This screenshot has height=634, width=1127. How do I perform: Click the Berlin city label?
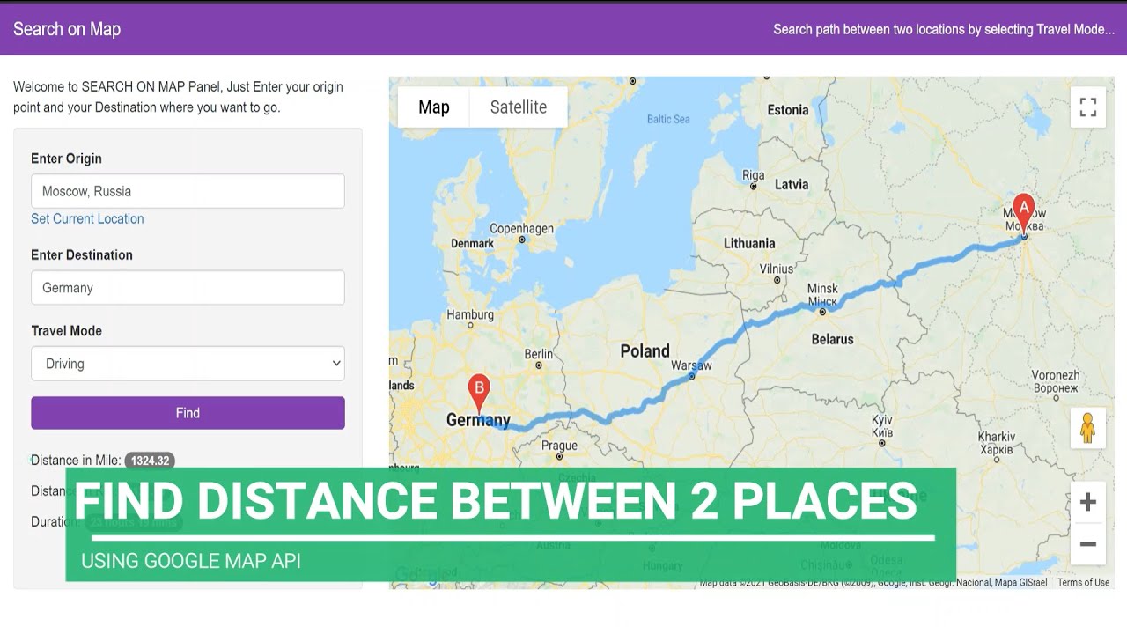(x=539, y=354)
